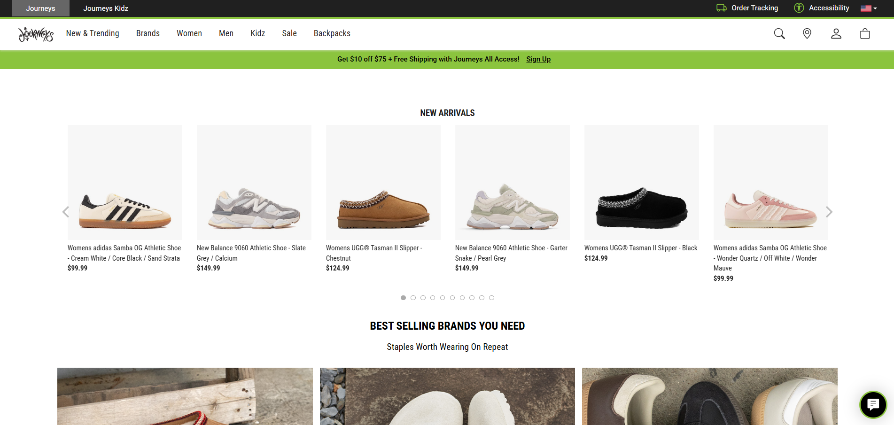The image size is (894, 425).
Task: Open the search icon
Action: 779,33
